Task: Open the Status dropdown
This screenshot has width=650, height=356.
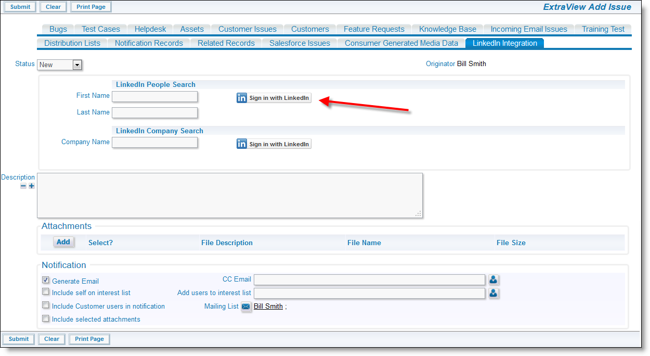Action: pos(60,65)
